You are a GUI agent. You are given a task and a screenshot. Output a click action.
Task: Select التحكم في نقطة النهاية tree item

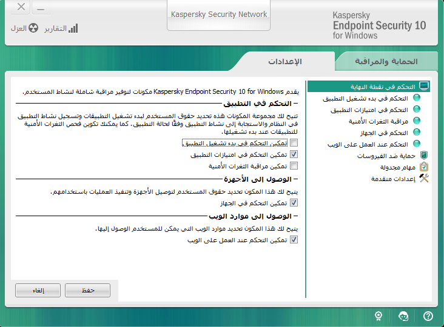click(368, 86)
